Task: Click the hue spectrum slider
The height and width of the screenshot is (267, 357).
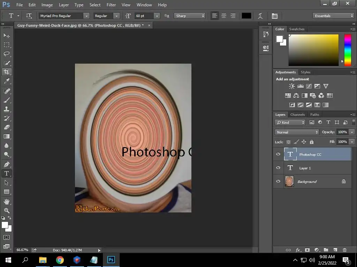Action: coord(348,50)
